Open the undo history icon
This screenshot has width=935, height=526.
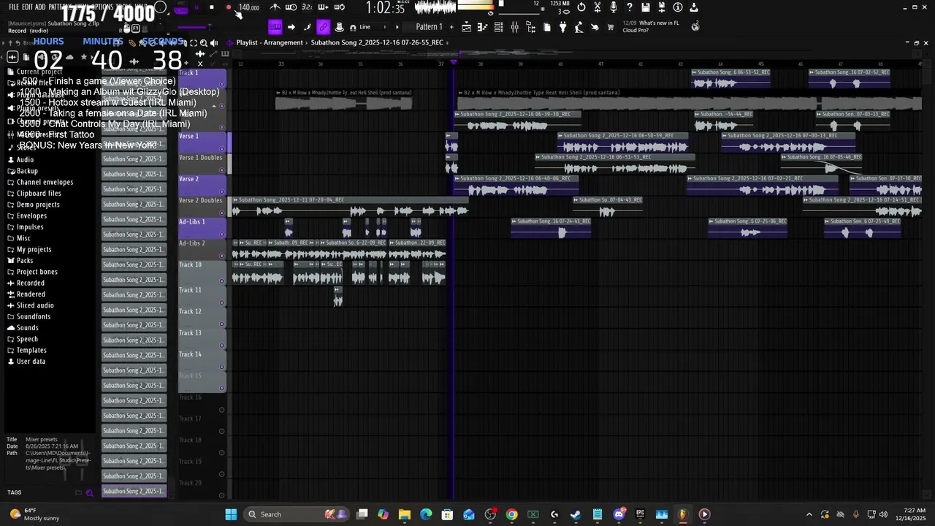(x=581, y=7)
